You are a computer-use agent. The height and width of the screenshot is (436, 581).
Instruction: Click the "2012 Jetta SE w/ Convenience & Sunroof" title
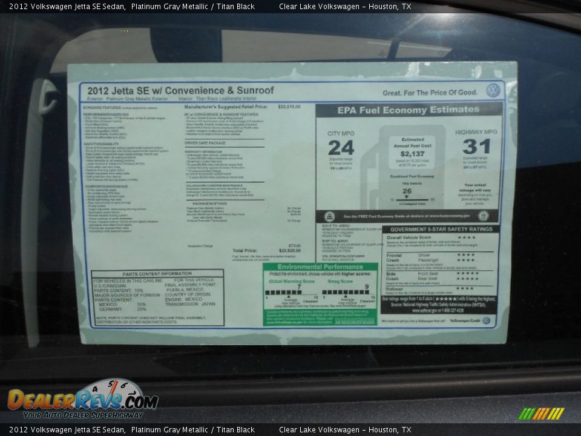coord(180,90)
